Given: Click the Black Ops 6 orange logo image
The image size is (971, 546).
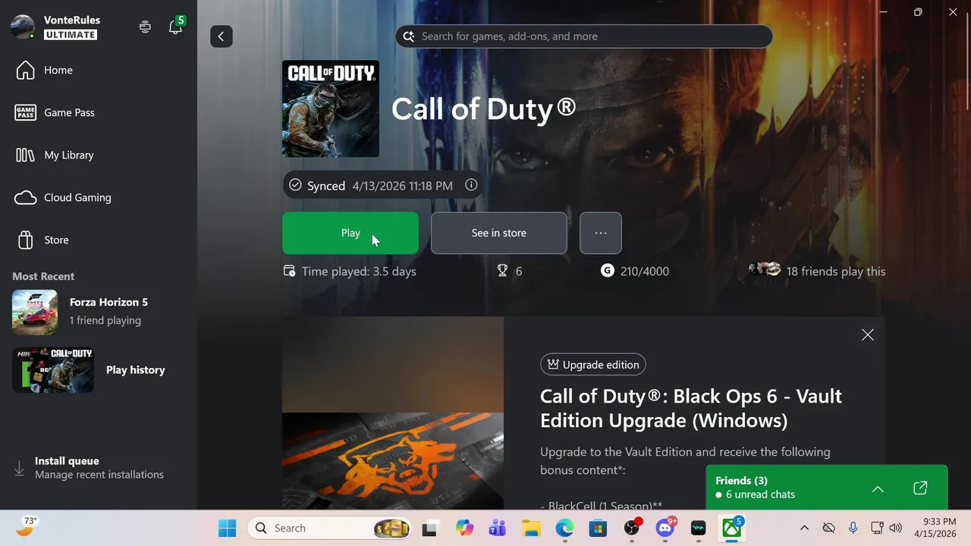Looking at the screenshot, I should coord(393,461).
